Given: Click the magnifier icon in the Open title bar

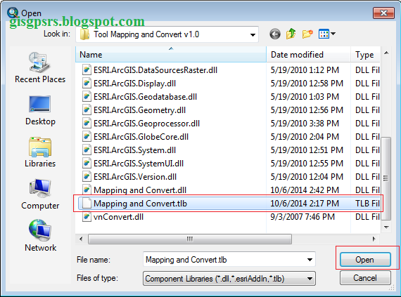Looking at the screenshot, I should pyautogui.click(x=13, y=12).
